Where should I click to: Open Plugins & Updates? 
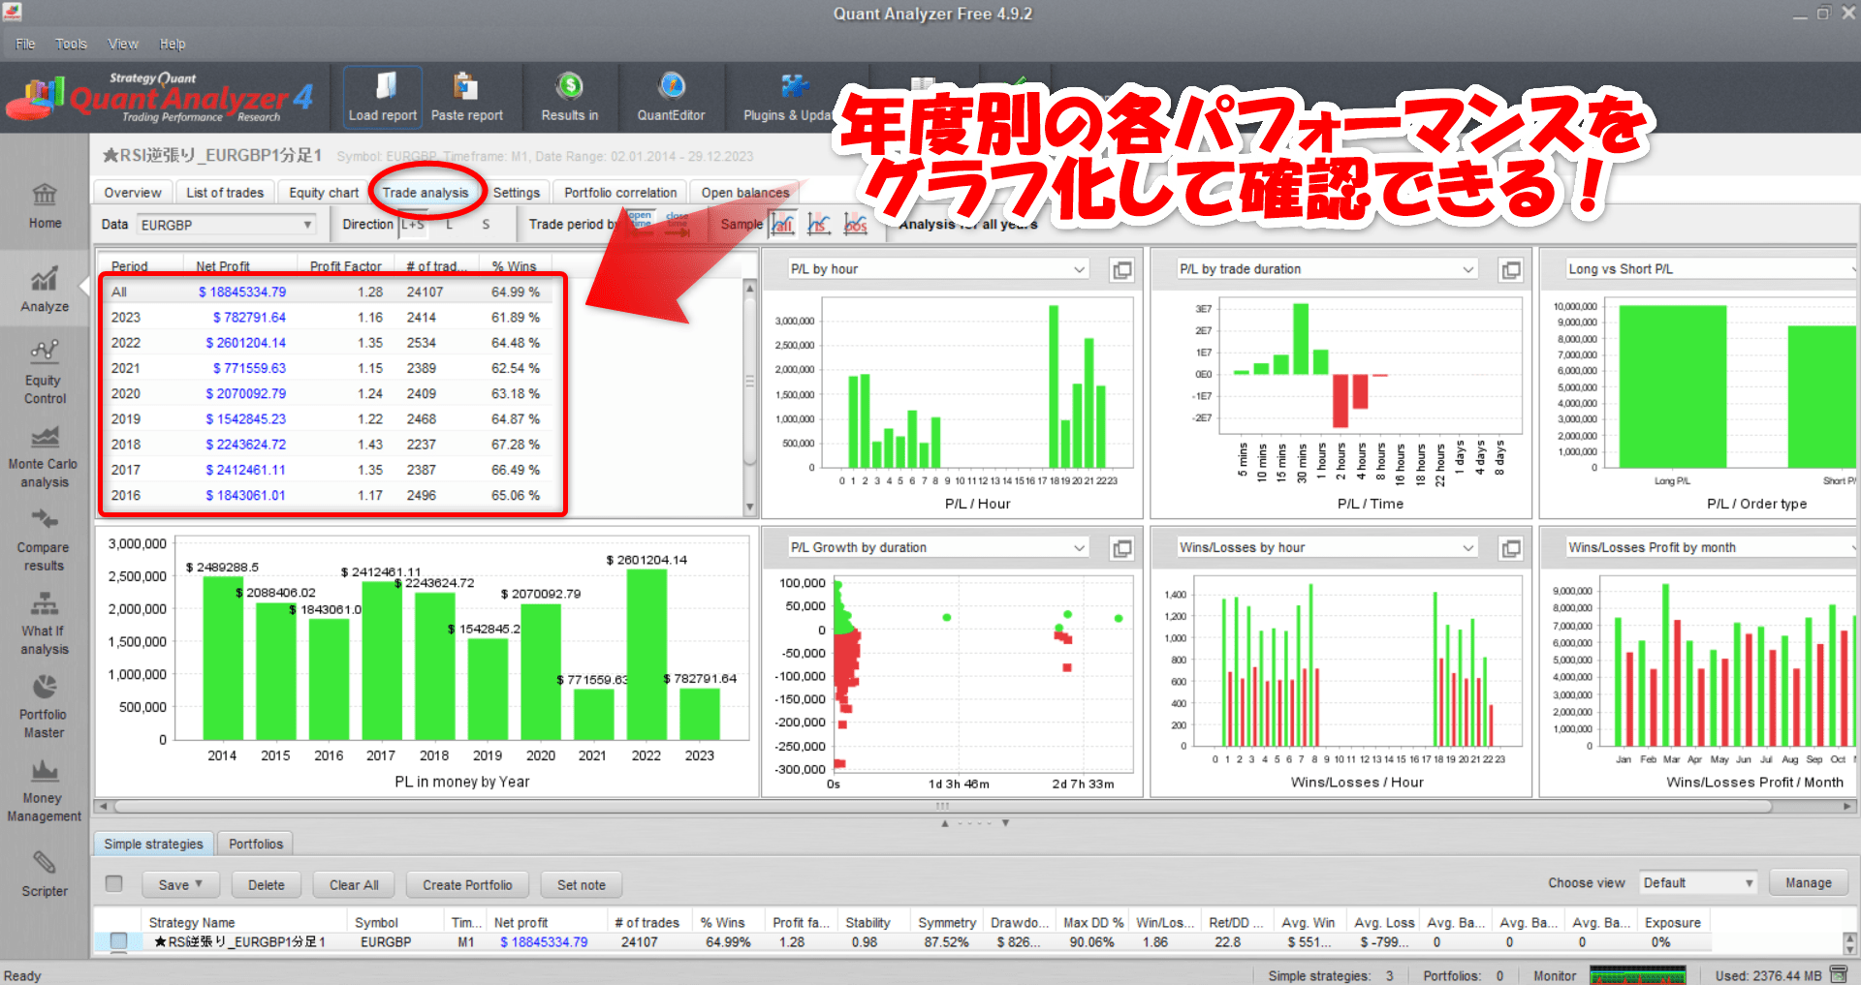(x=790, y=97)
